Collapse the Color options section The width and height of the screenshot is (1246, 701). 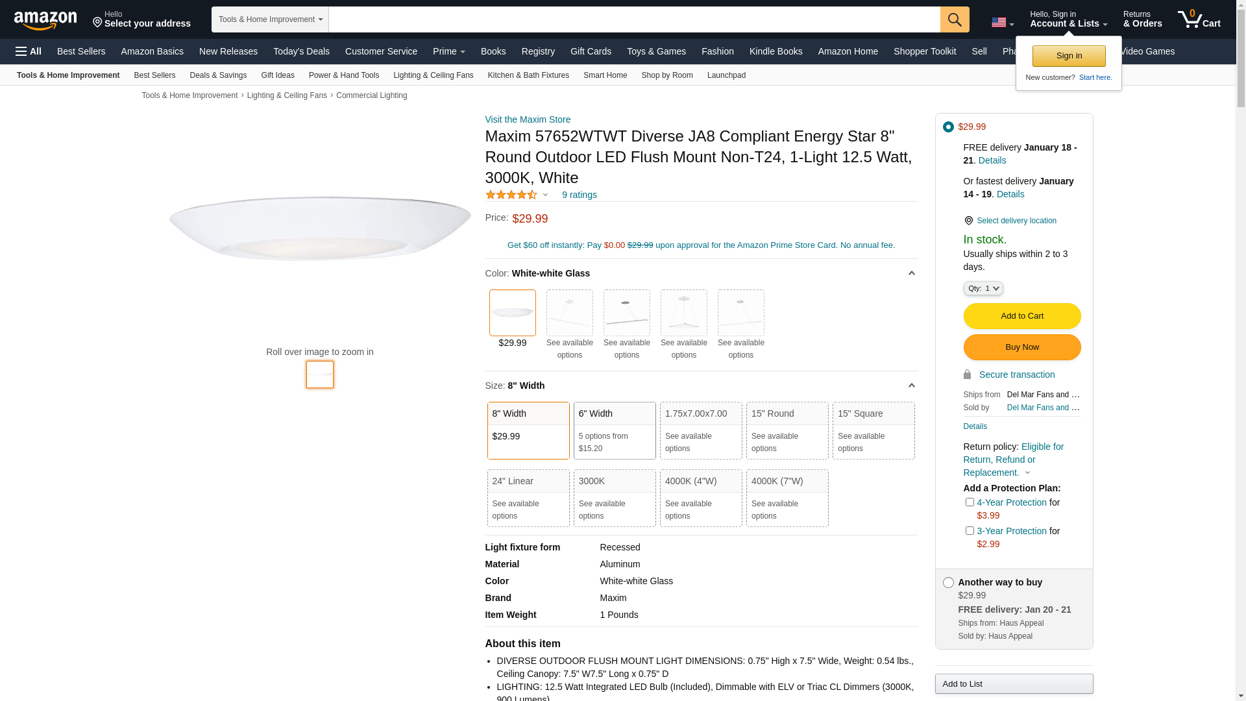[x=911, y=273]
